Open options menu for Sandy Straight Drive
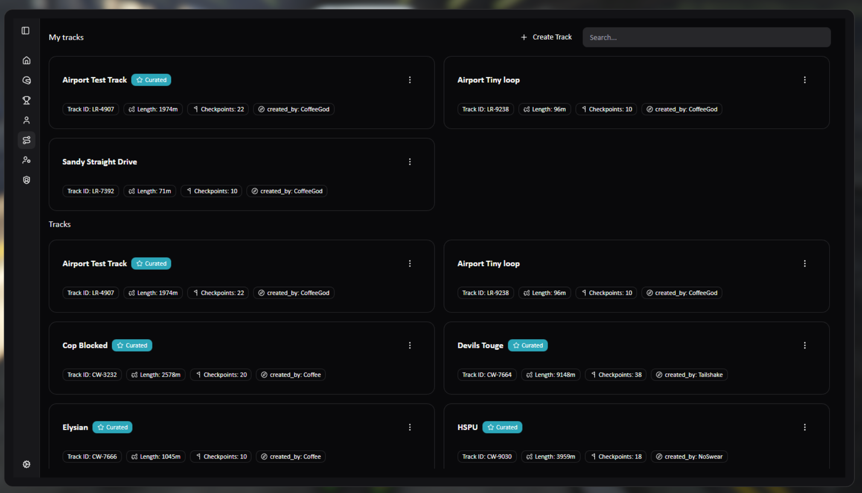This screenshot has height=493, width=862. click(x=410, y=162)
